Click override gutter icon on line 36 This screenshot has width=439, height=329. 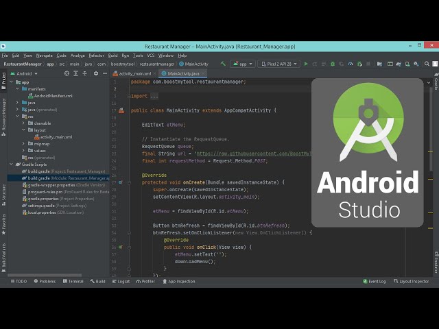click(121, 247)
